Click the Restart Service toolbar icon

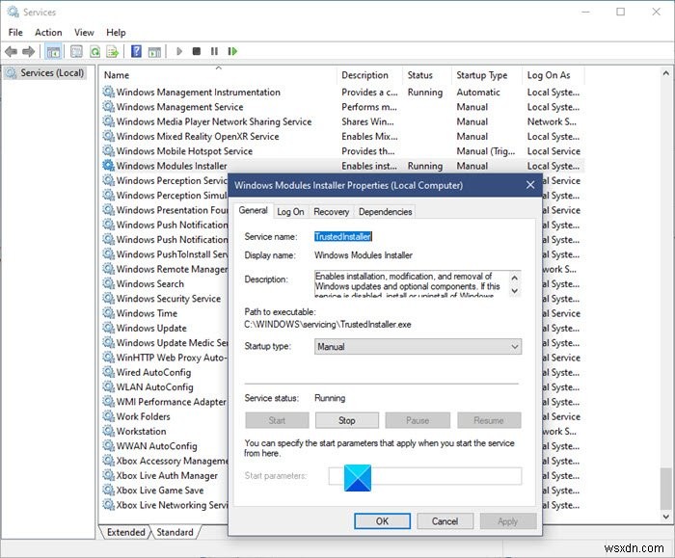[232, 52]
